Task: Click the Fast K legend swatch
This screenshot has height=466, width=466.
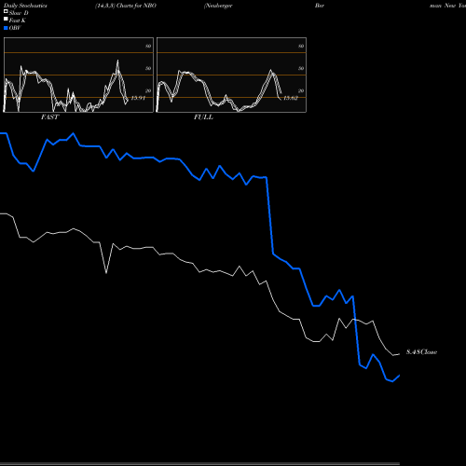Action: tap(6, 19)
